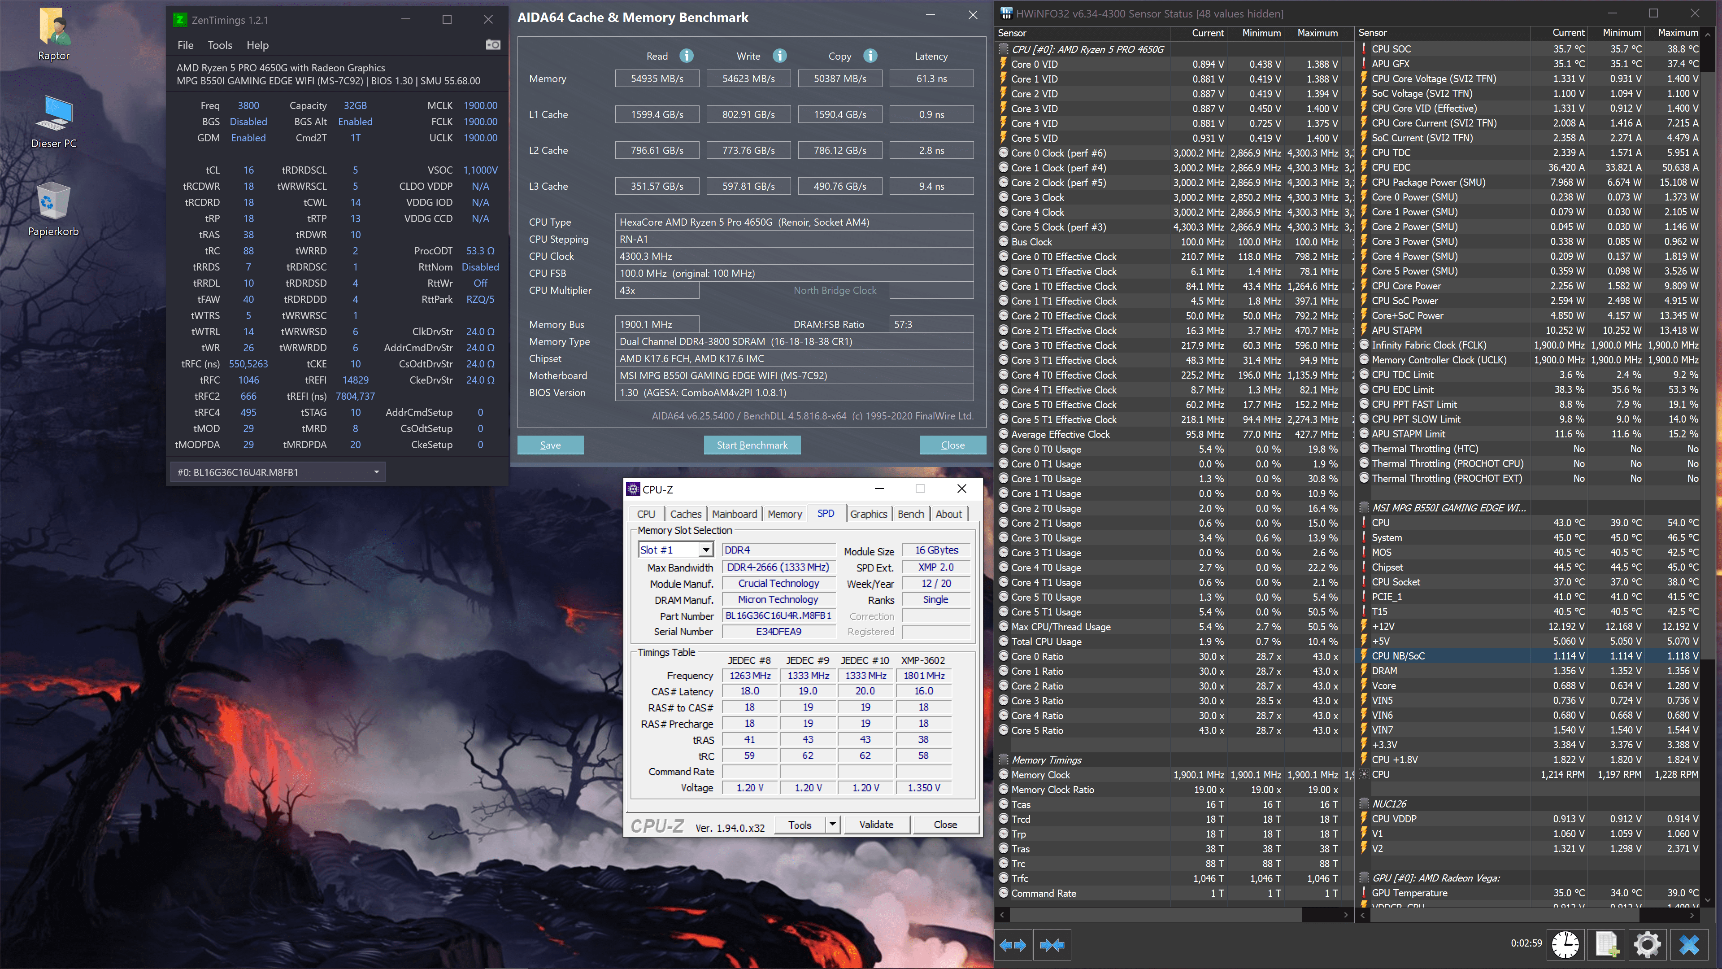The width and height of the screenshot is (1722, 969).
Task: Click the ZenTimings screenshot camera icon
Action: 493,45
